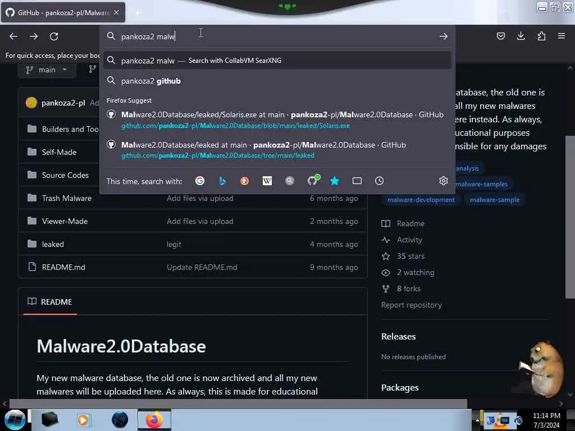The image size is (575, 431).
Task: Reload the page with the refresh icon
Action: tap(54, 36)
